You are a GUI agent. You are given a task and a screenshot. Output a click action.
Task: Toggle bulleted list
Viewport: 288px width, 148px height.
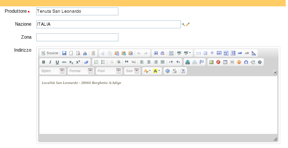(x=103, y=62)
